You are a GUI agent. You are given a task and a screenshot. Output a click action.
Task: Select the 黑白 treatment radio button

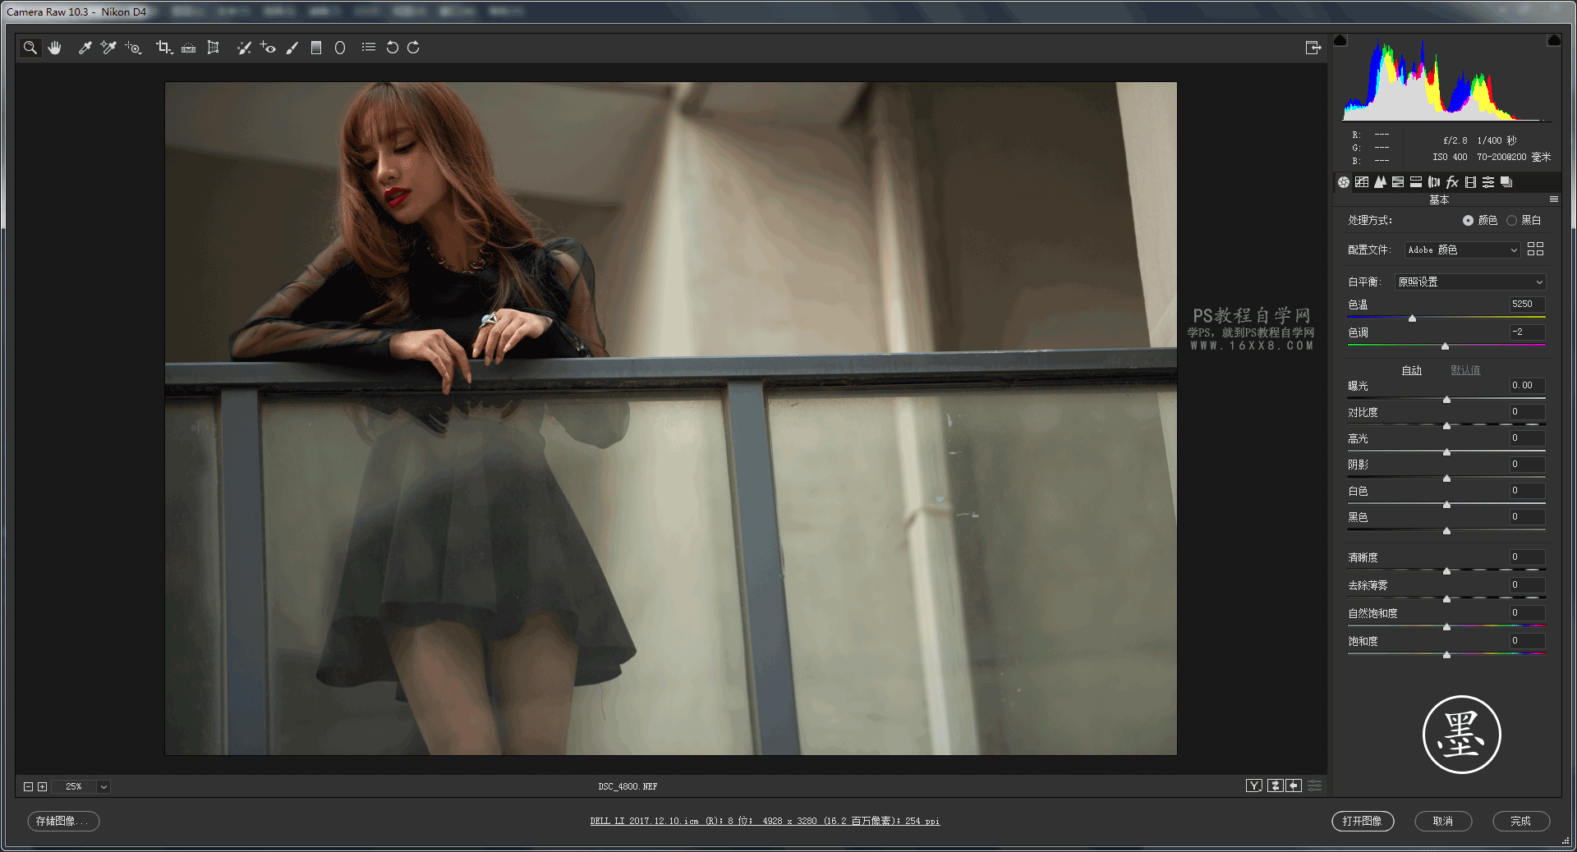click(1511, 220)
